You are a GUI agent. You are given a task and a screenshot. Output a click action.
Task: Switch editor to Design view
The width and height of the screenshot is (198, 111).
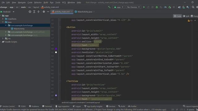194,16
